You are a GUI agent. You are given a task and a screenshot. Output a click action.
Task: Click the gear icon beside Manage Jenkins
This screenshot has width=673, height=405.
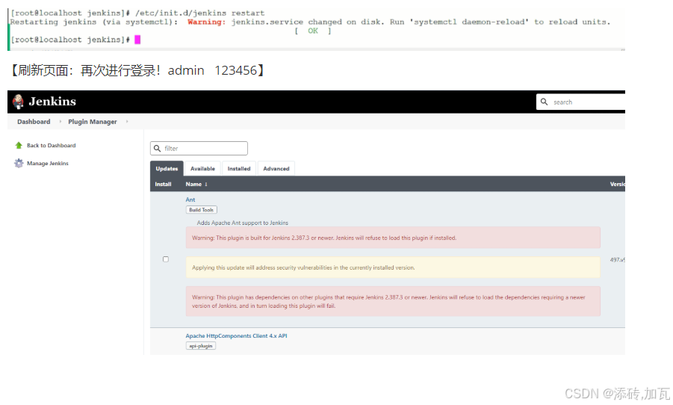tap(19, 163)
